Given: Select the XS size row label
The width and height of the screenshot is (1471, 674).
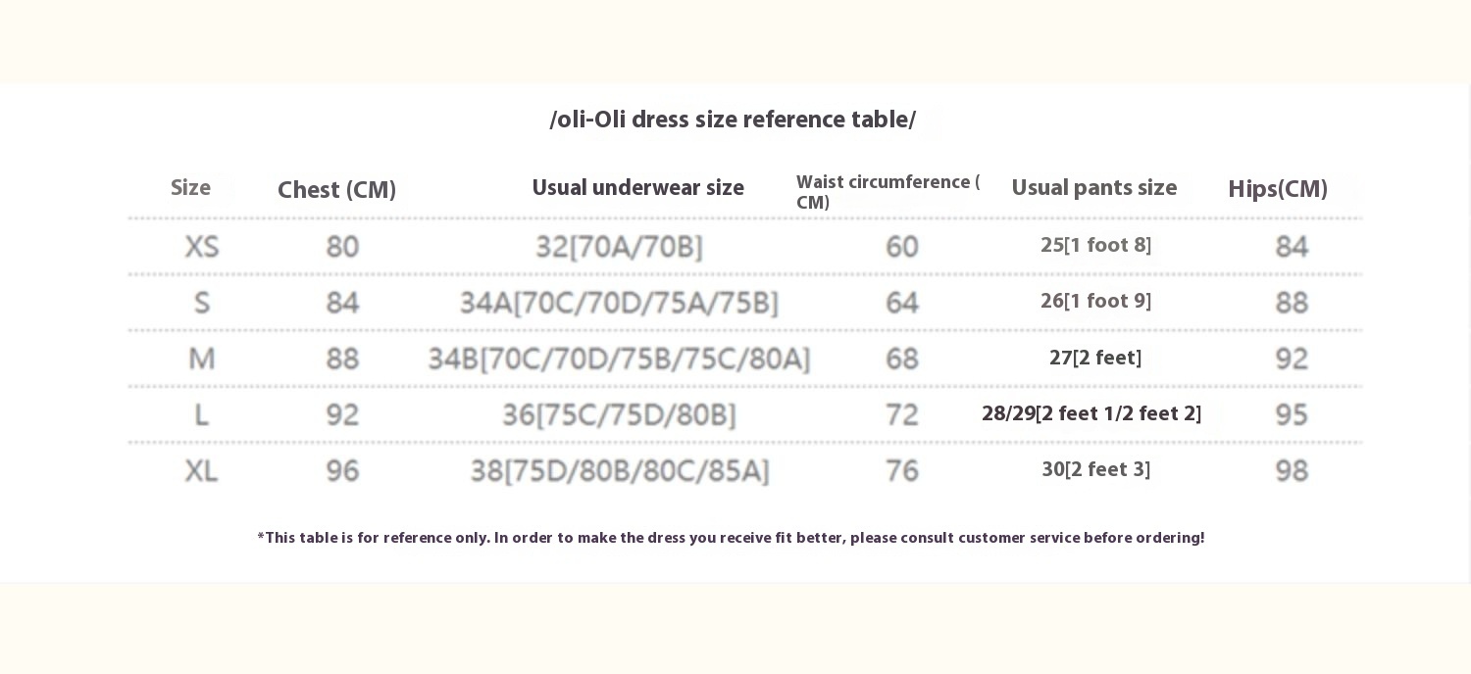Looking at the screenshot, I should coord(202,247).
